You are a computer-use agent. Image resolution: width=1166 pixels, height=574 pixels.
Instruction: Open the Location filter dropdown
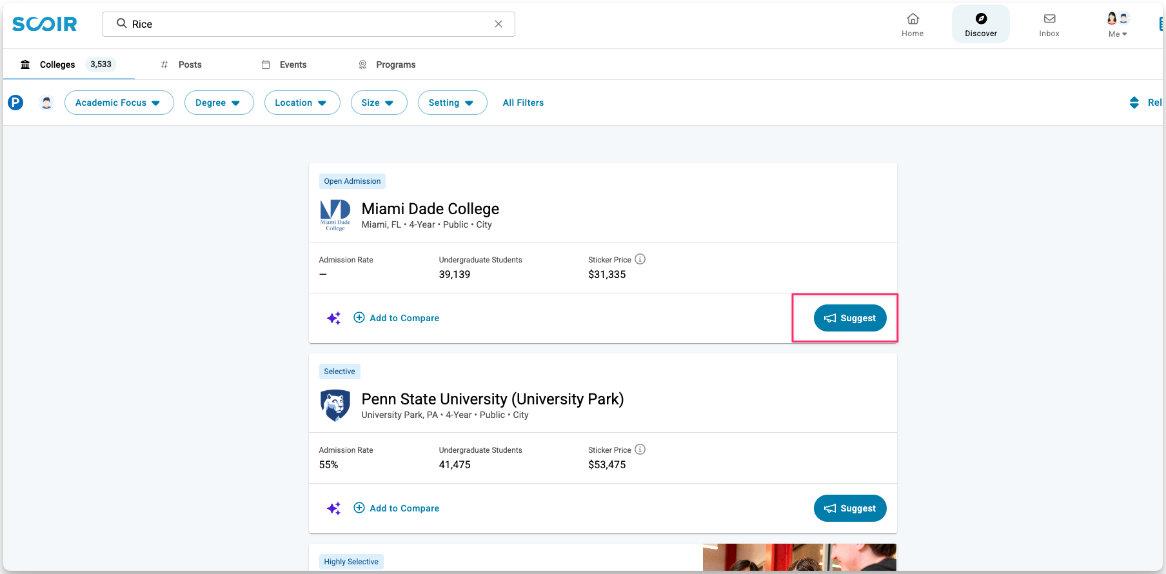[x=302, y=103]
